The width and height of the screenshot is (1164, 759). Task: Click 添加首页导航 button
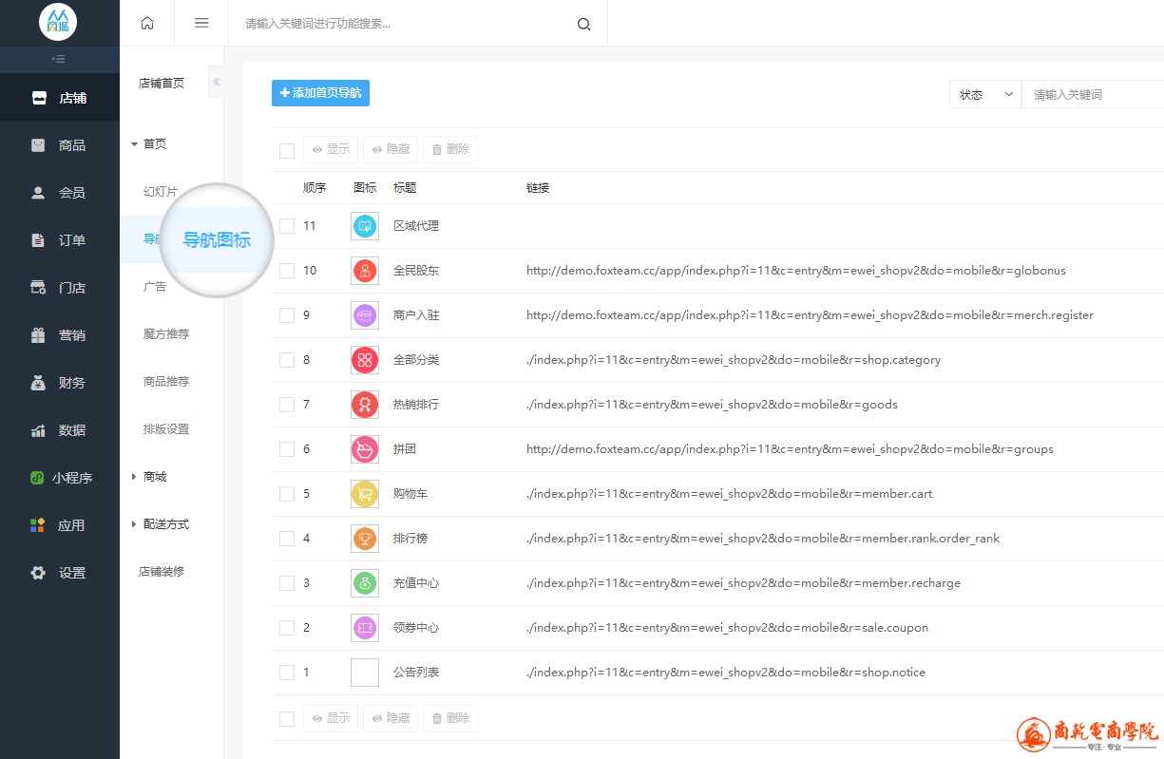320,93
